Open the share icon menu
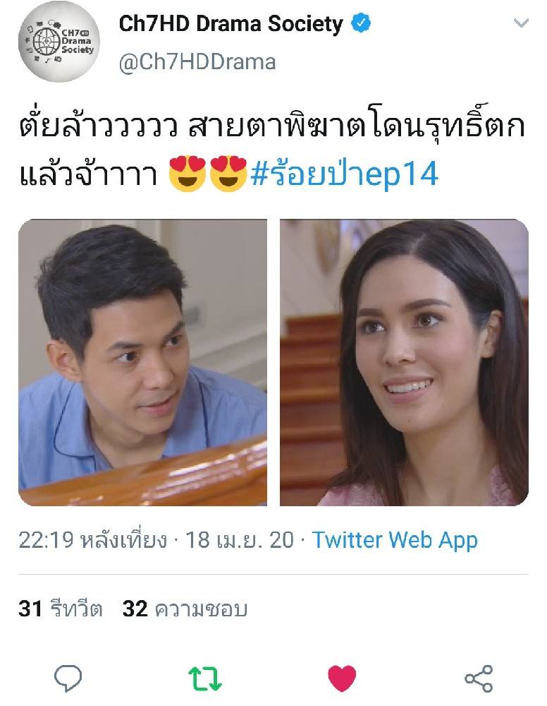 point(479,678)
